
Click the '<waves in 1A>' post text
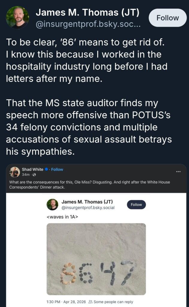point(63,217)
